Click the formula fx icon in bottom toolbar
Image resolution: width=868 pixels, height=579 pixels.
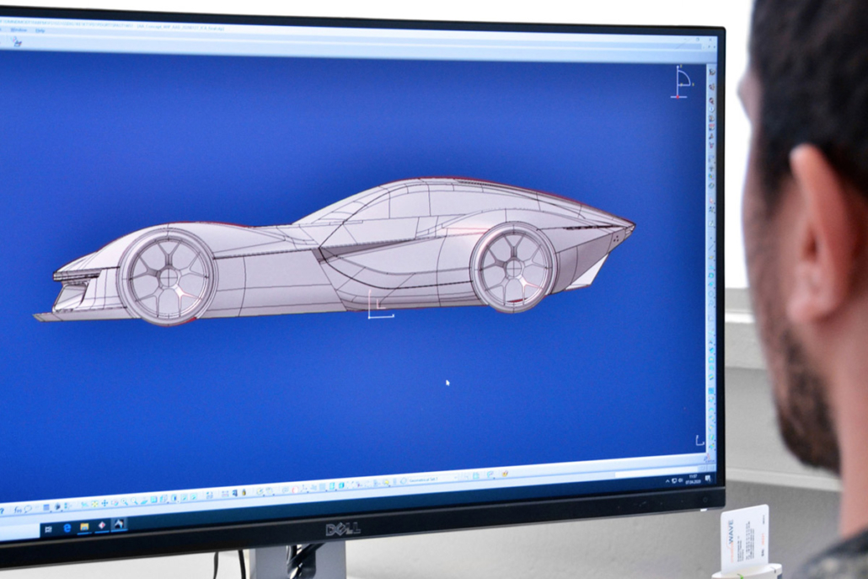(x=18, y=509)
